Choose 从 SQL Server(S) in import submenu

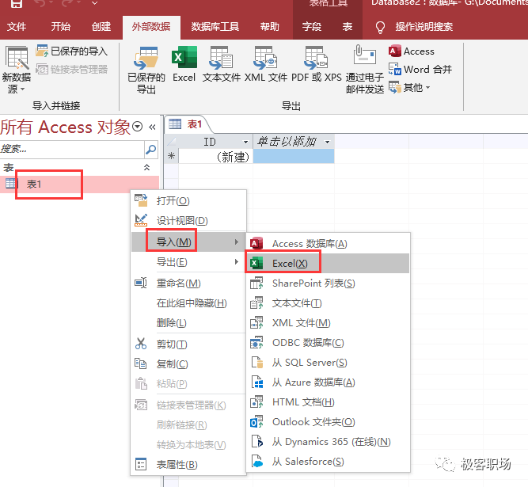pyautogui.click(x=328, y=363)
